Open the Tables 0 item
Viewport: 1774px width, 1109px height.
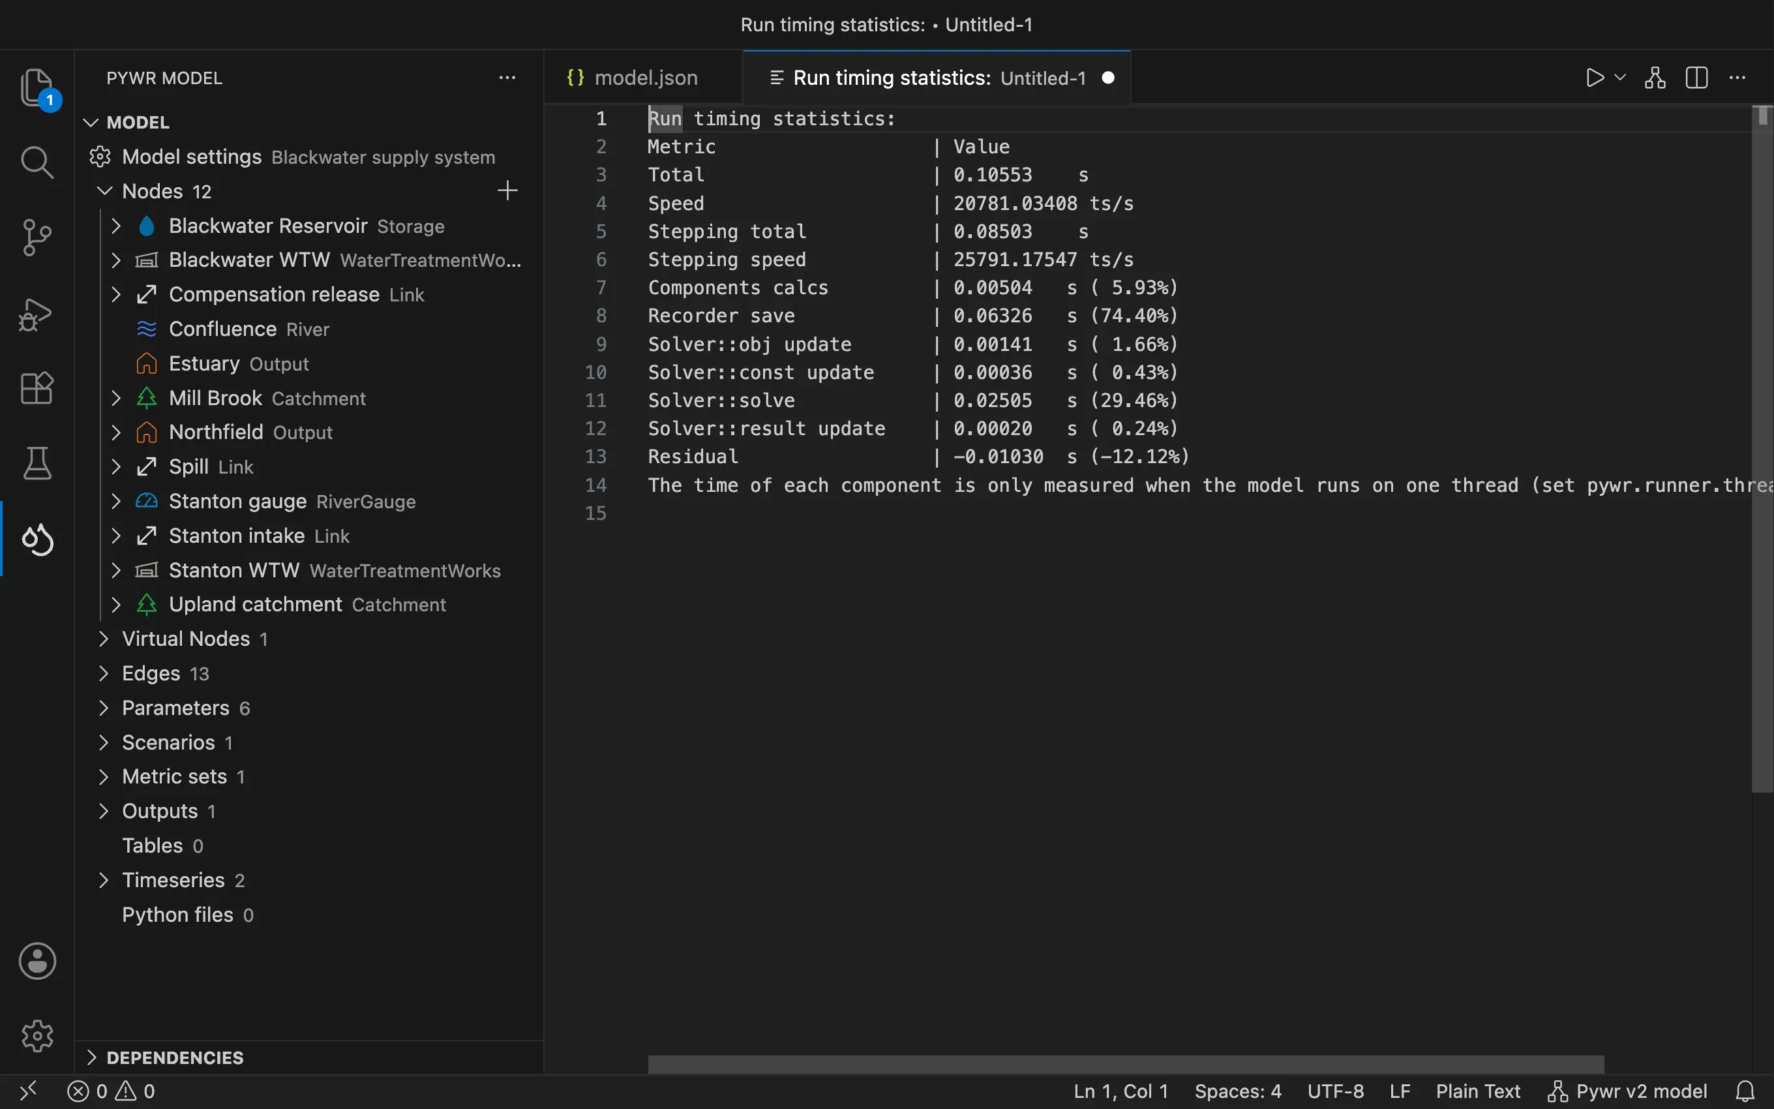(308, 845)
